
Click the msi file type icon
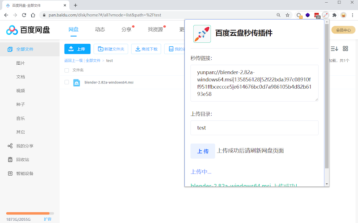pos(77,83)
